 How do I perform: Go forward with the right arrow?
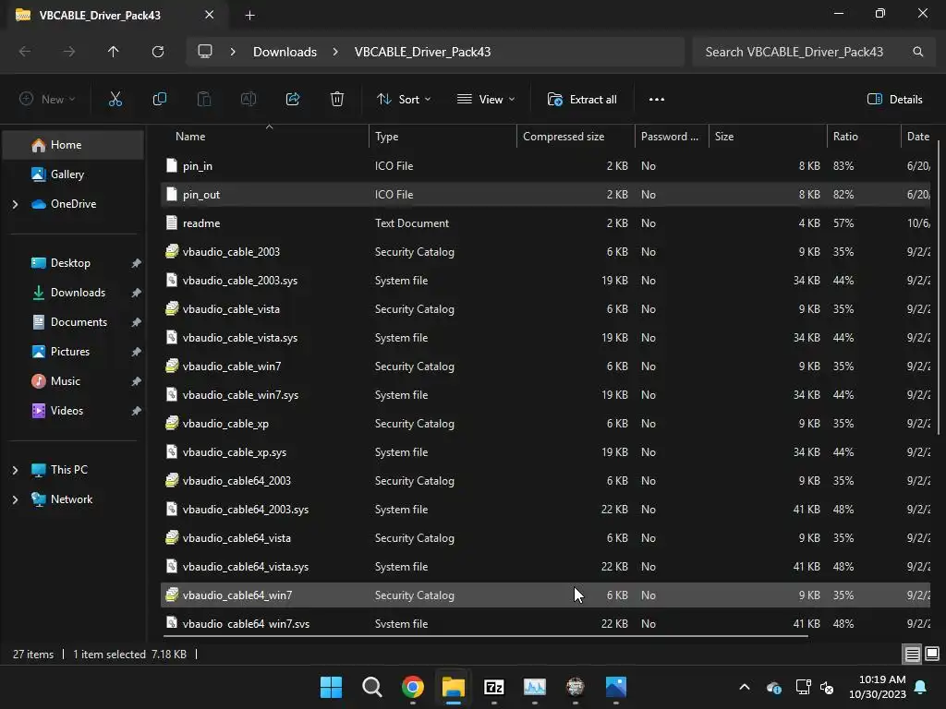(x=69, y=52)
